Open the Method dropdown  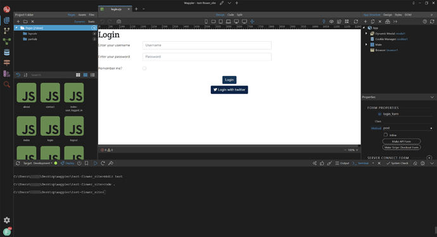pos(407,128)
